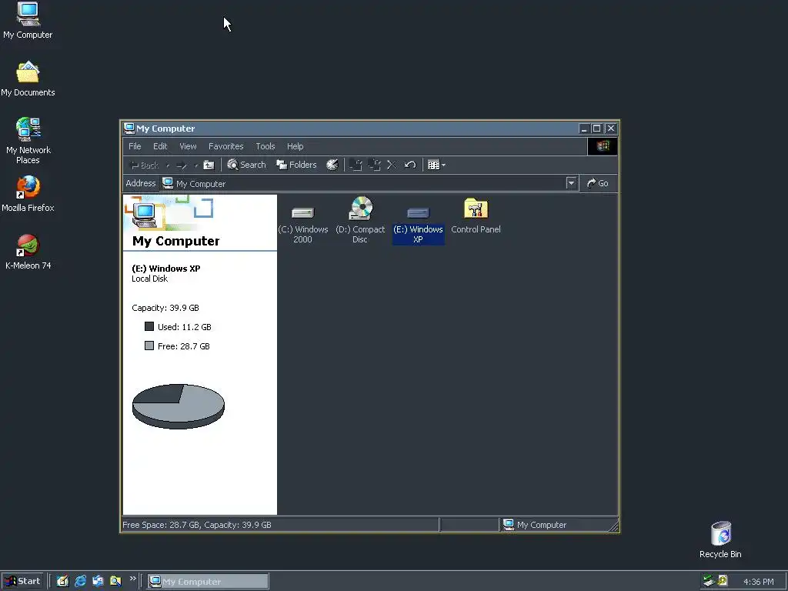The height and width of the screenshot is (591, 788).
Task: Launch Outlook Express from quick launch
Action: tap(98, 581)
